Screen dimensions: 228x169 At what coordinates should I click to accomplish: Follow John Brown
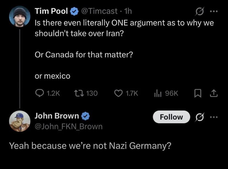(x=171, y=117)
